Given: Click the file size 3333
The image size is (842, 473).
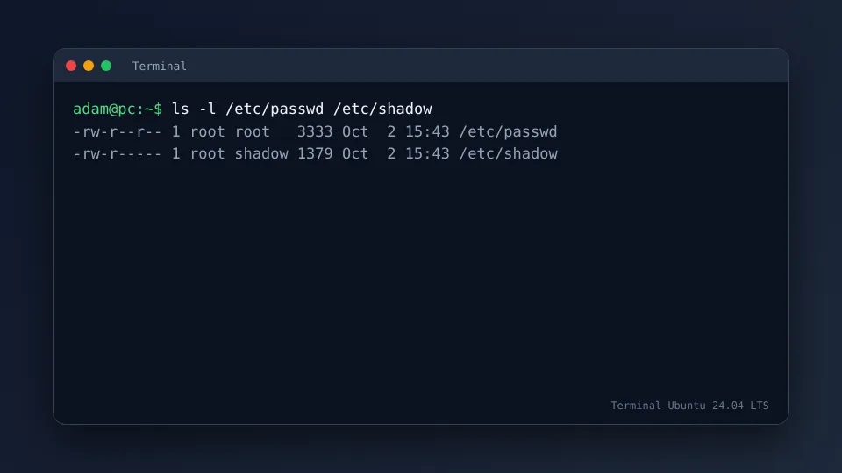Looking at the screenshot, I should (315, 132).
